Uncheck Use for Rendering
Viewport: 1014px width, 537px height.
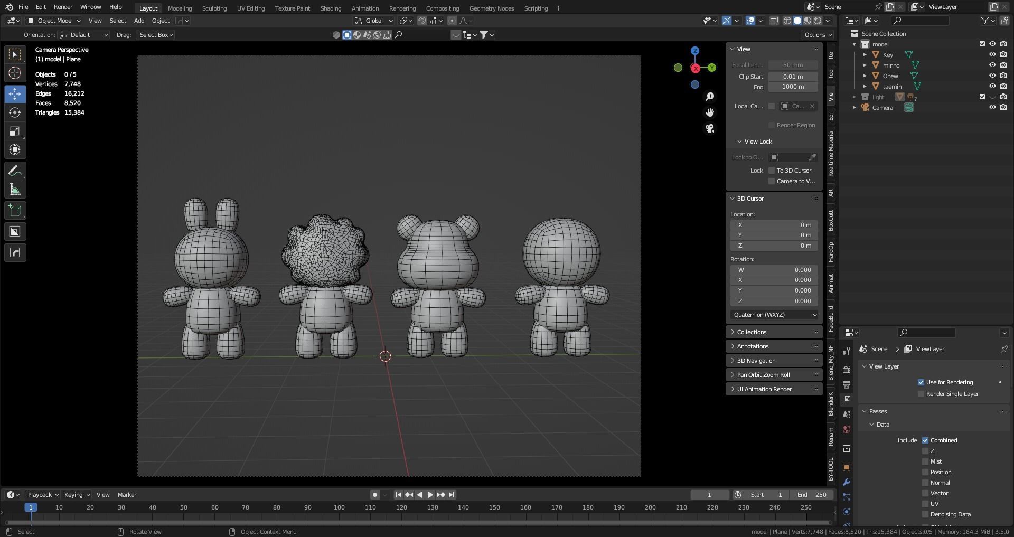(921, 382)
